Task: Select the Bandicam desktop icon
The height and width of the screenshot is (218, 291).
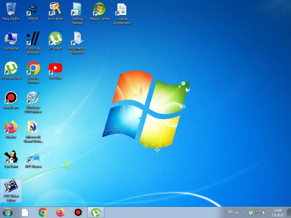Action: pyautogui.click(x=11, y=100)
